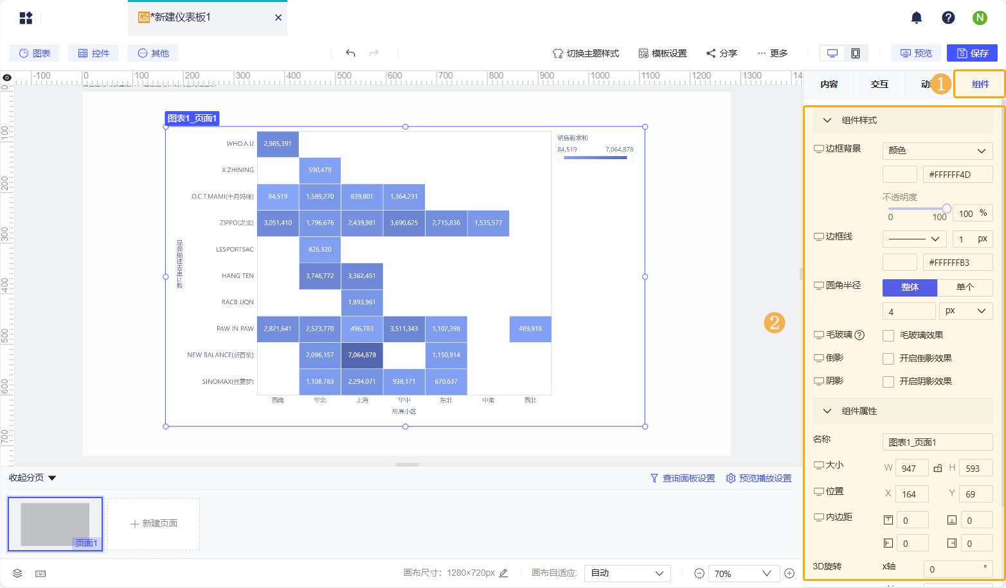Screen dimensions: 1006x588
Task: Click the right padding icon
Action: coord(952,543)
